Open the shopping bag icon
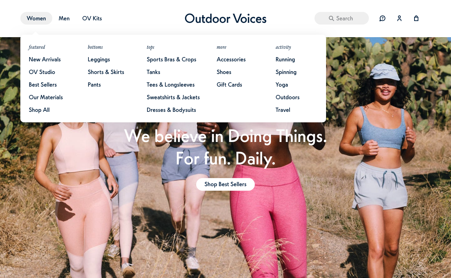 click(416, 18)
